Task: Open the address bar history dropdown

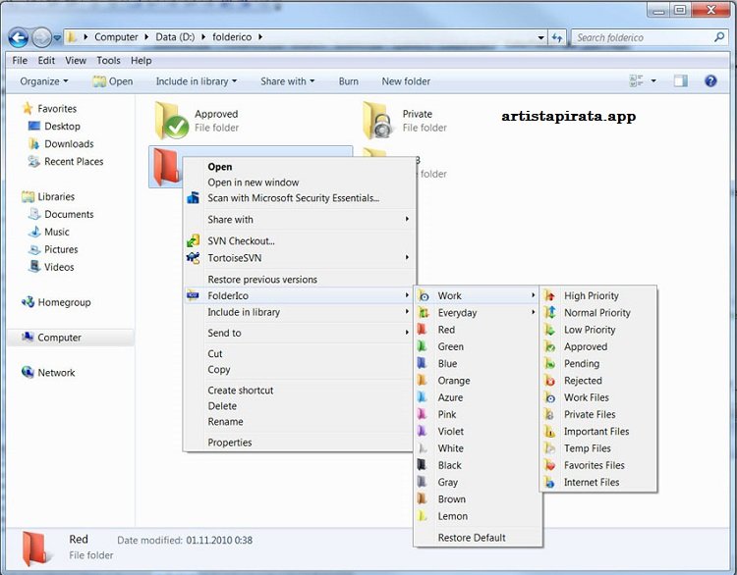Action: (541, 37)
